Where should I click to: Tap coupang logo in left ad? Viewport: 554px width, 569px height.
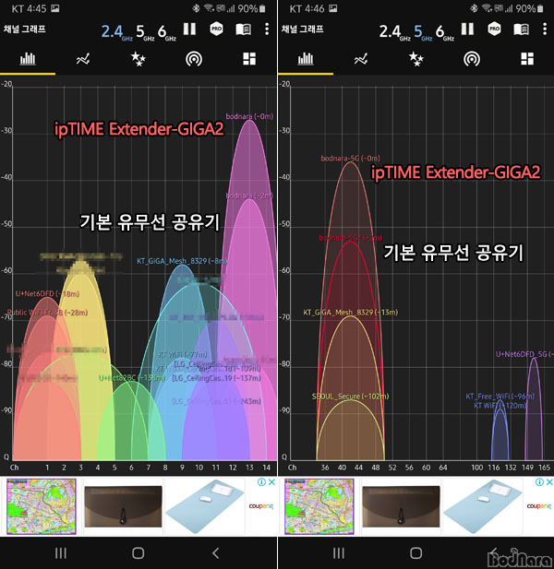(x=260, y=506)
